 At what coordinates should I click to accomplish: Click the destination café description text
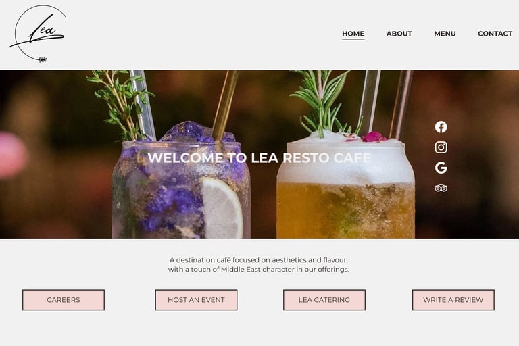point(259,264)
